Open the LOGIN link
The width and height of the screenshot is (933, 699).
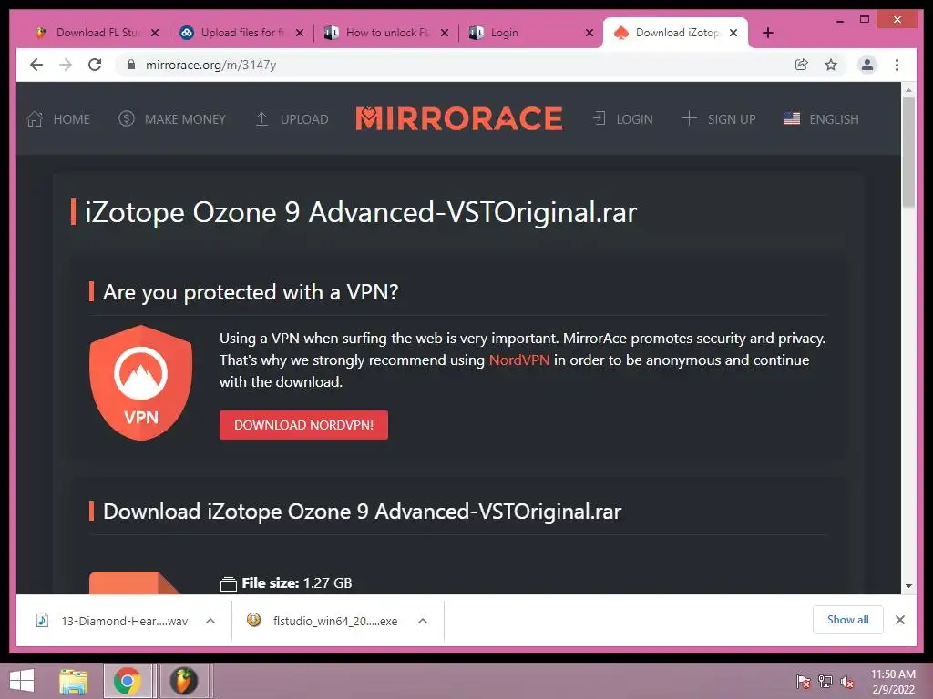click(x=634, y=119)
